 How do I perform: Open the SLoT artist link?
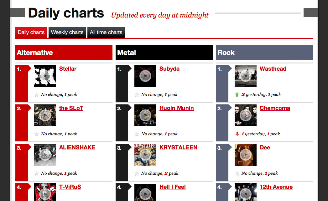[71, 108]
